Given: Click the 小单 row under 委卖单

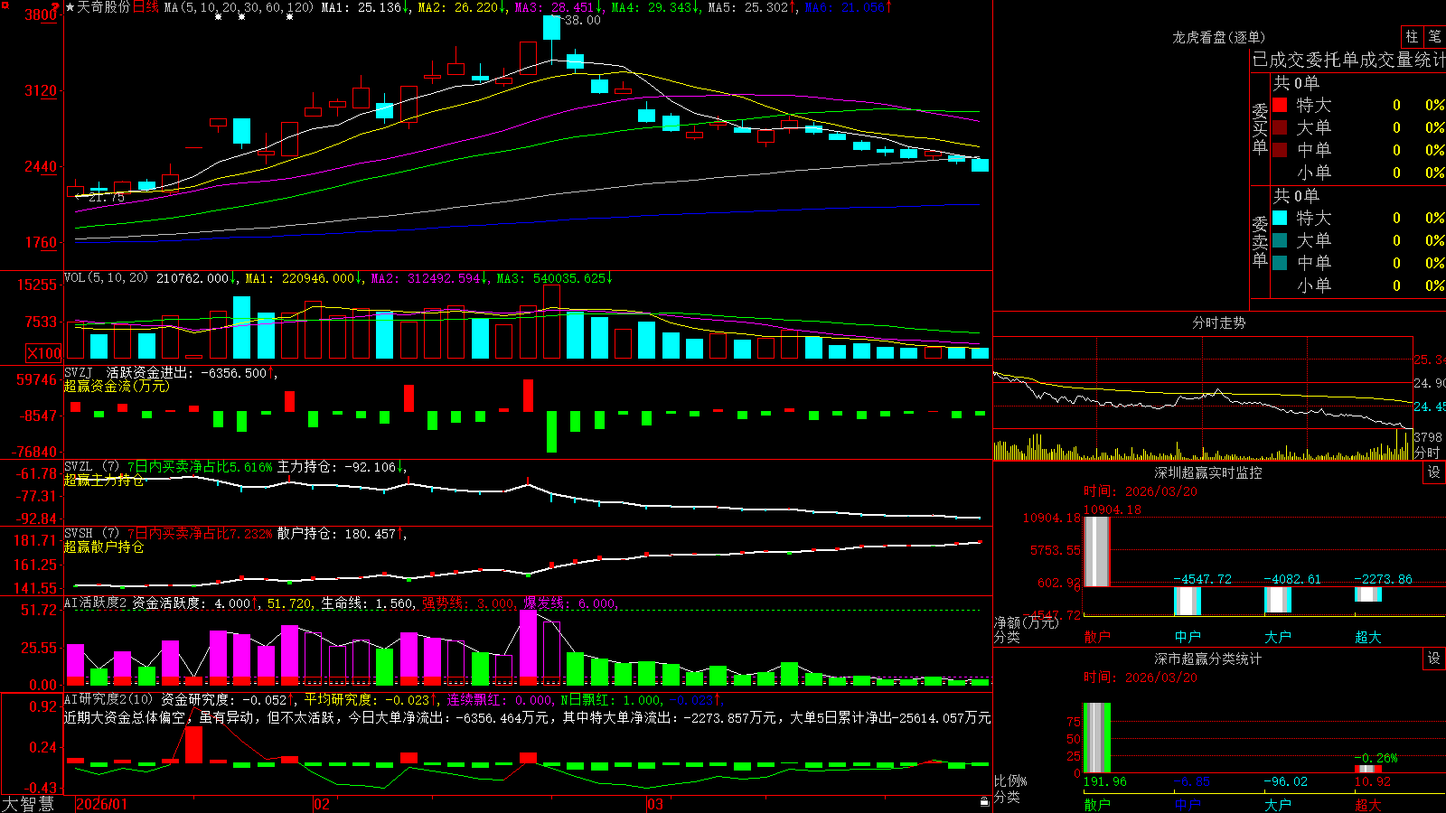Looking at the screenshot, I should tap(1358, 285).
